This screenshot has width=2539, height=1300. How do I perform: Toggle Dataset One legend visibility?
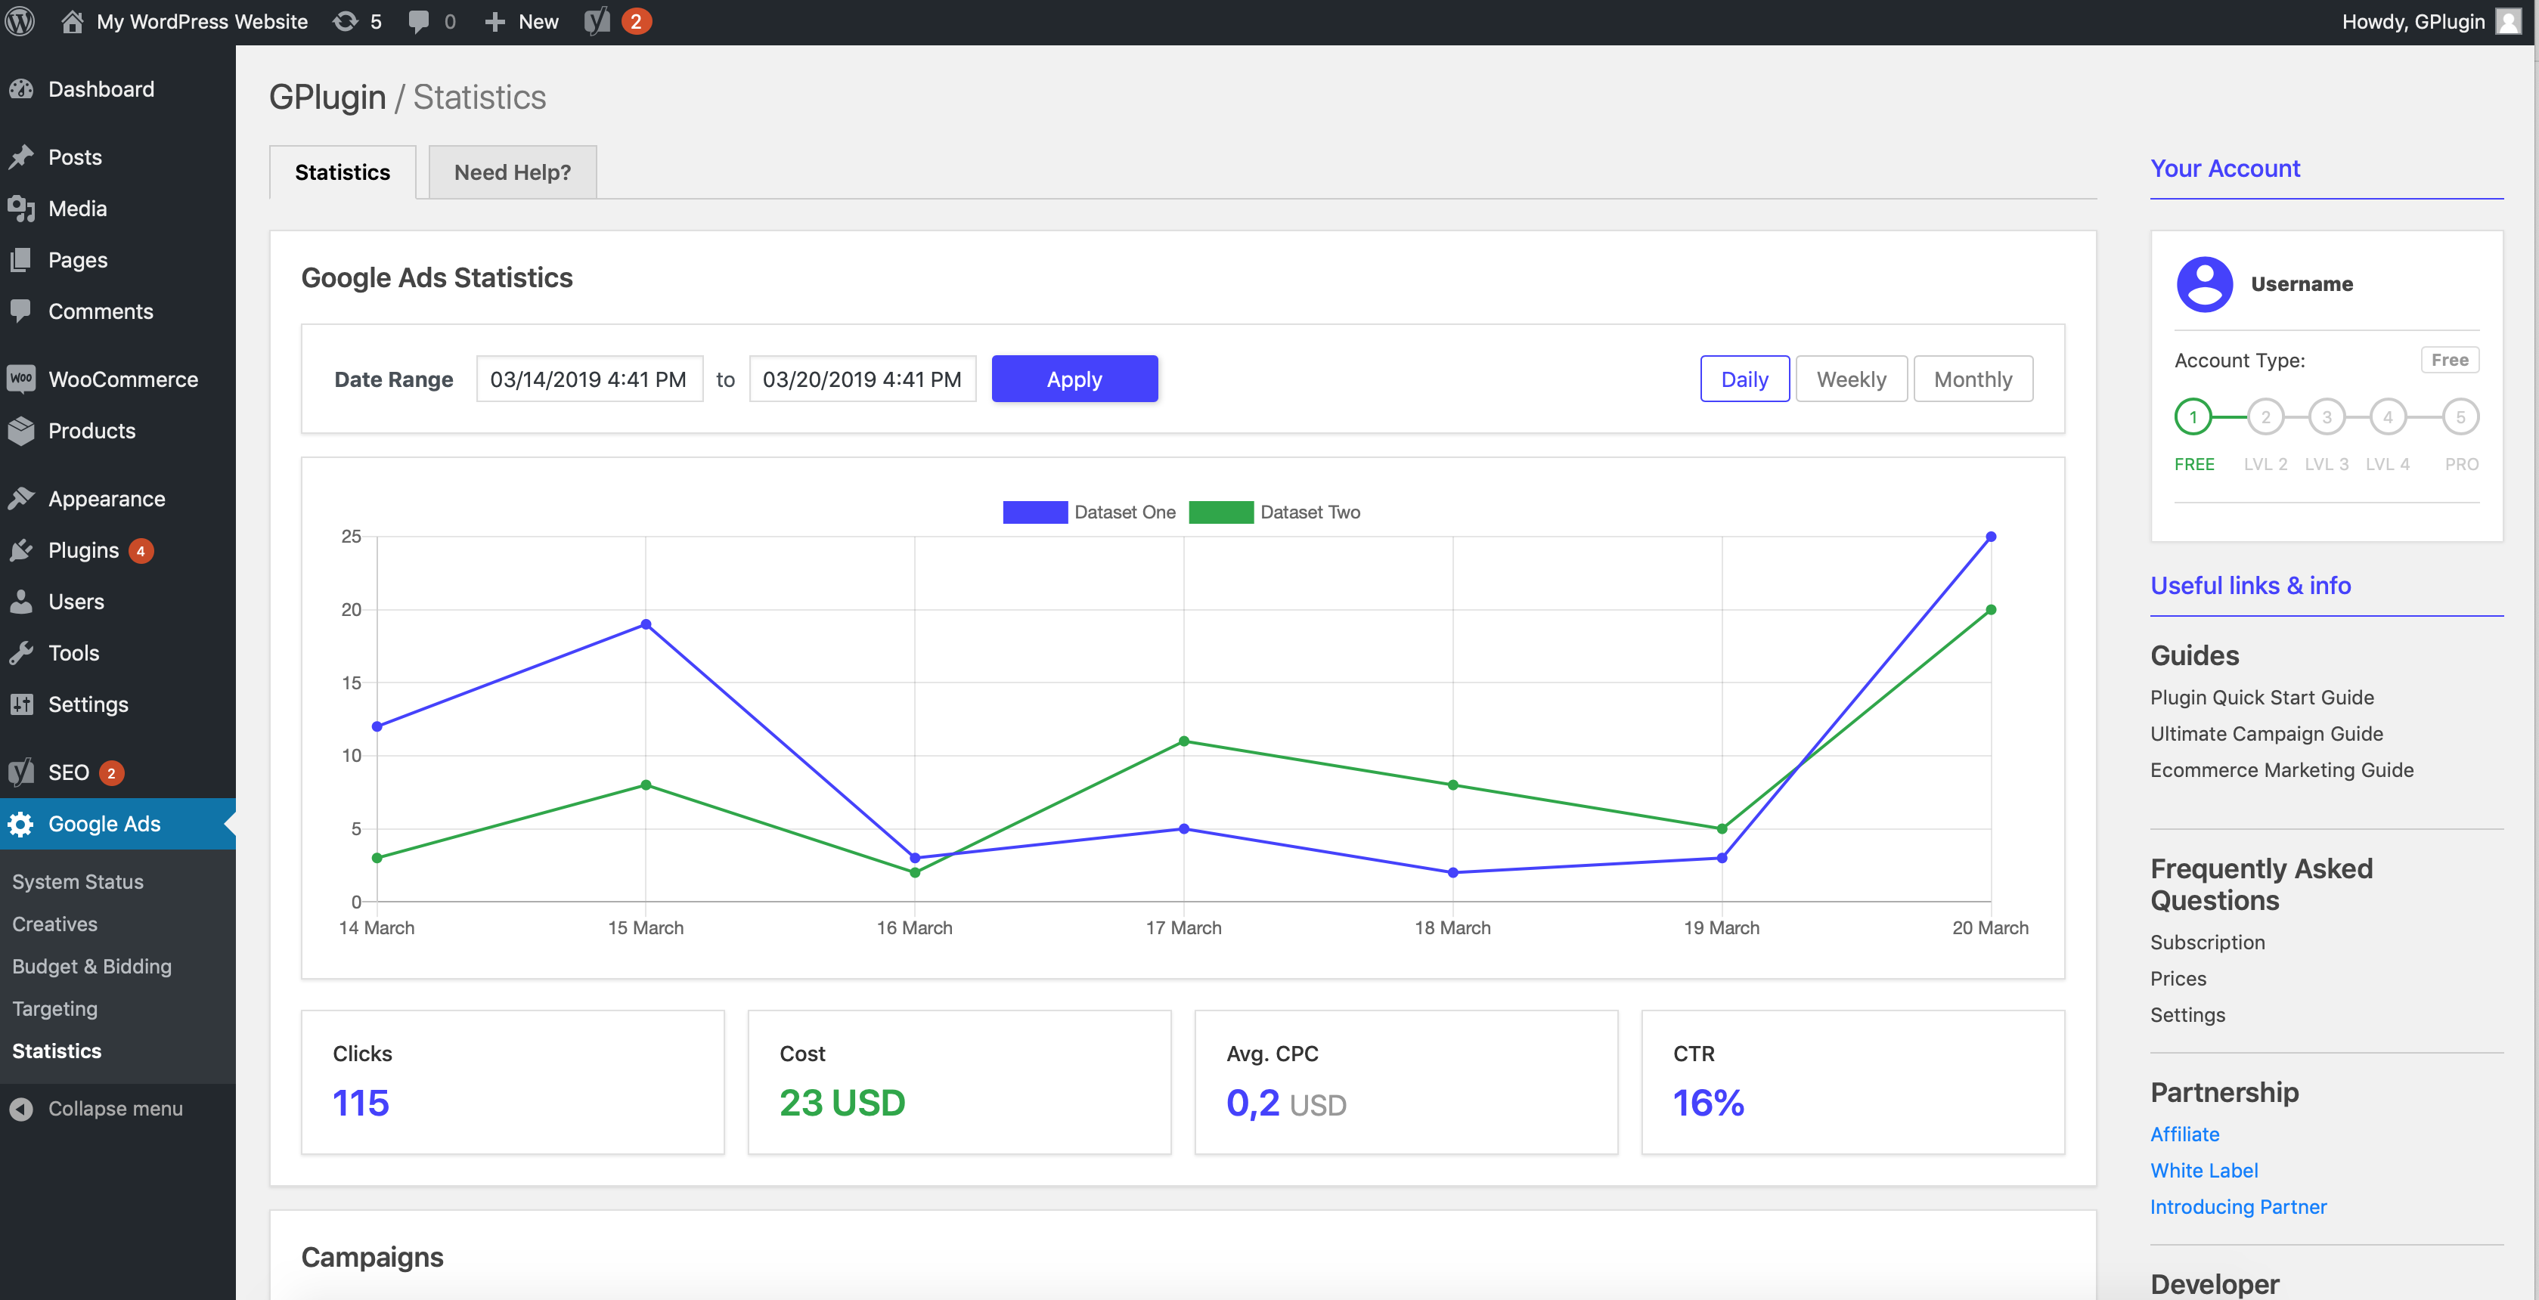1089,512
